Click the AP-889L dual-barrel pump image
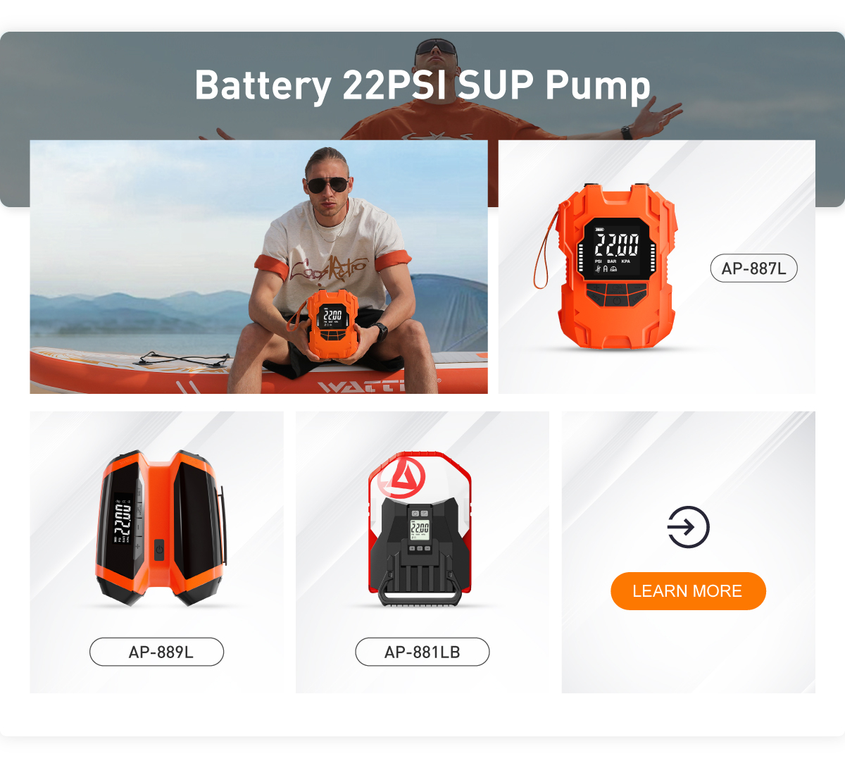This screenshot has width=845, height=768. 161,528
